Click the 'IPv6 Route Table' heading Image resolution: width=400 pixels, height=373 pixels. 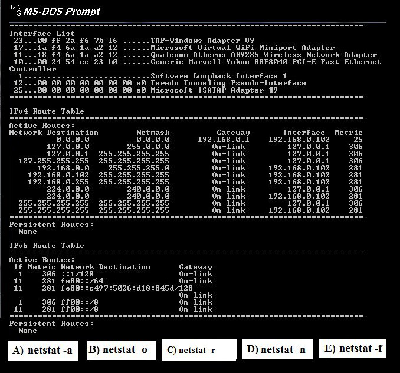point(47,246)
